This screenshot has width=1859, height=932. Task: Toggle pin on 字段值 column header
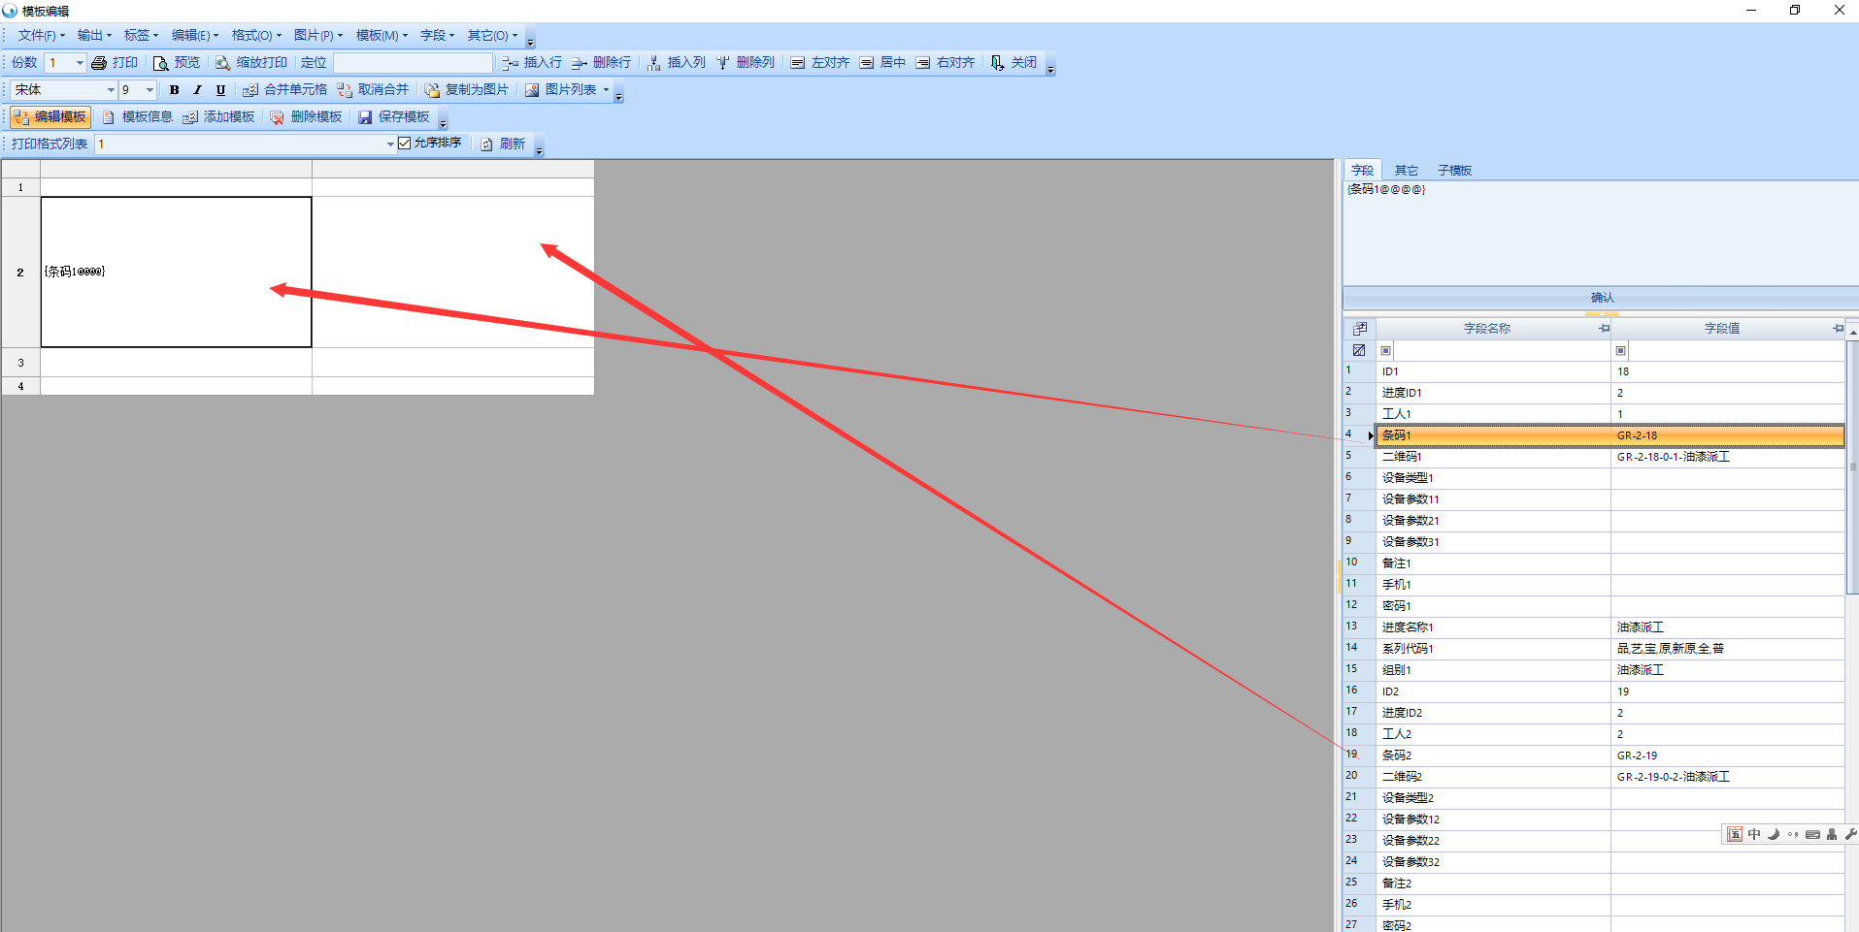[1838, 329]
